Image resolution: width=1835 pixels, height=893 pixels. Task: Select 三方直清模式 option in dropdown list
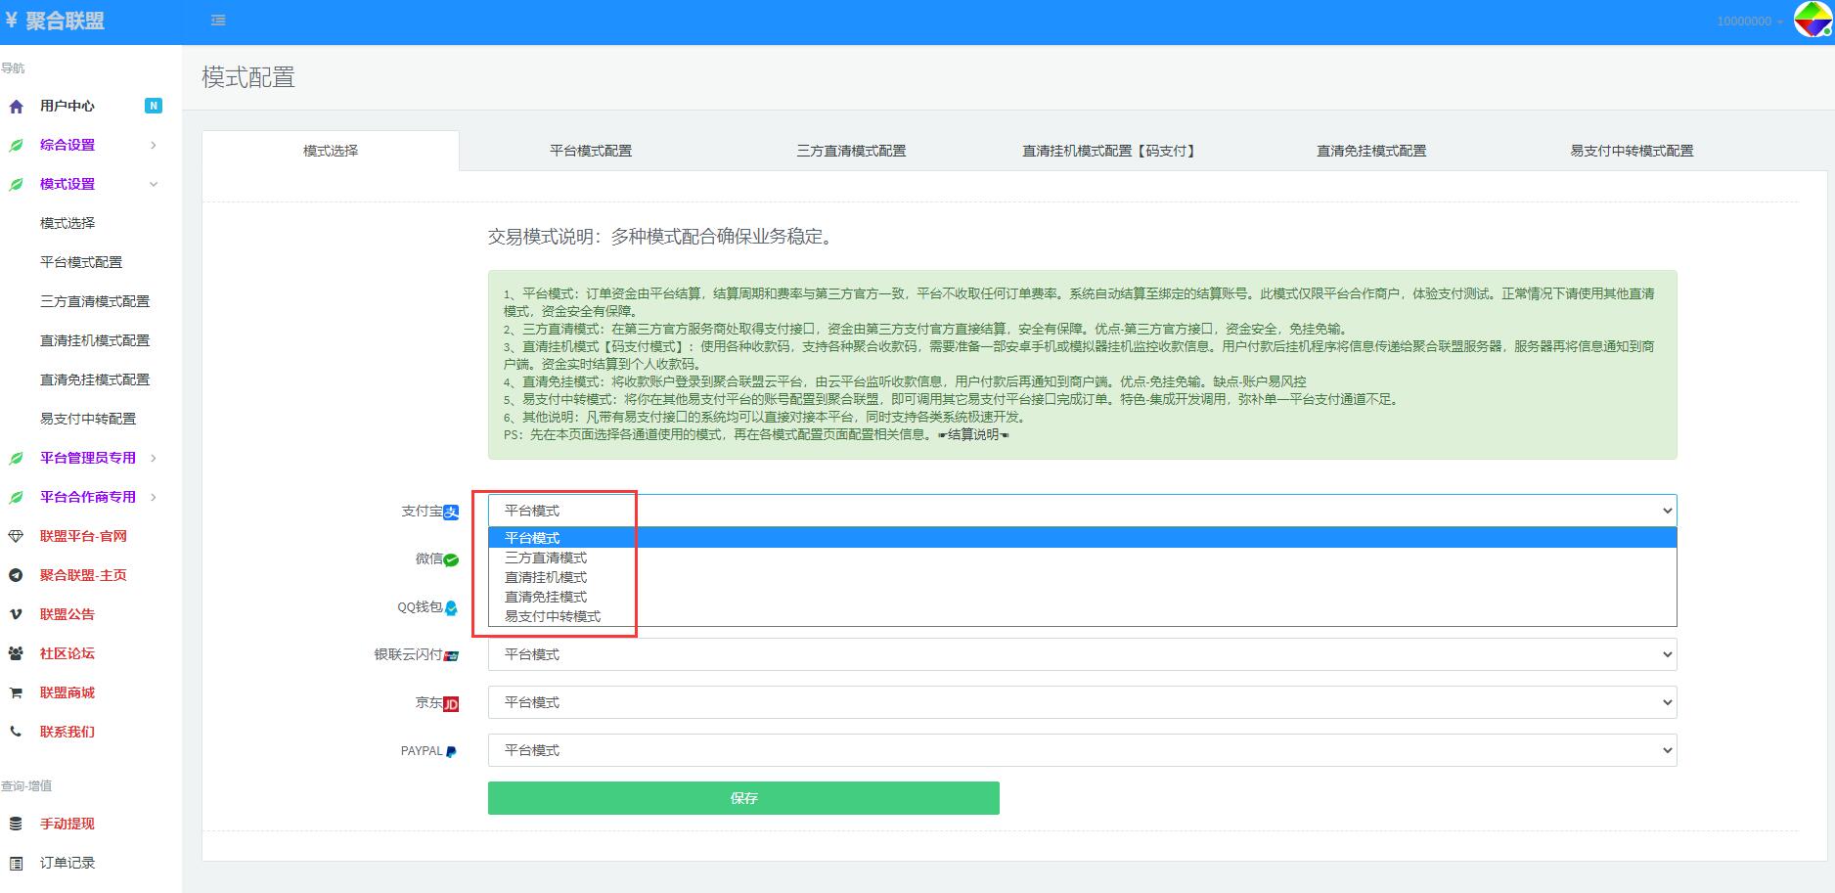pos(1082,558)
